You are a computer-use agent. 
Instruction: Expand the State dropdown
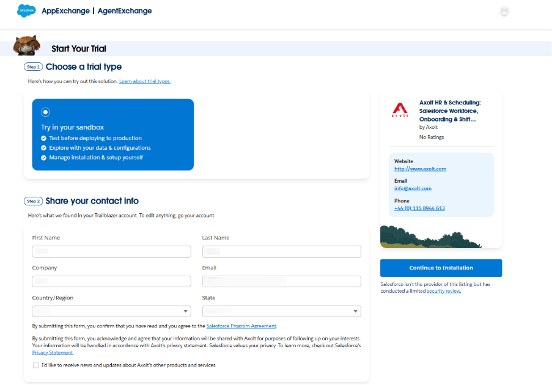pyautogui.click(x=281, y=312)
